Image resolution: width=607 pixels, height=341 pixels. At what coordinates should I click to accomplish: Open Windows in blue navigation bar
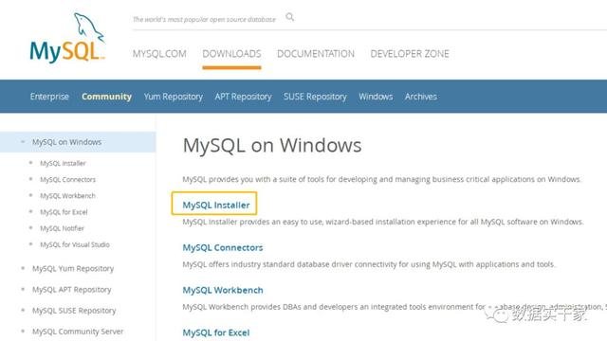pyautogui.click(x=376, y=97)
